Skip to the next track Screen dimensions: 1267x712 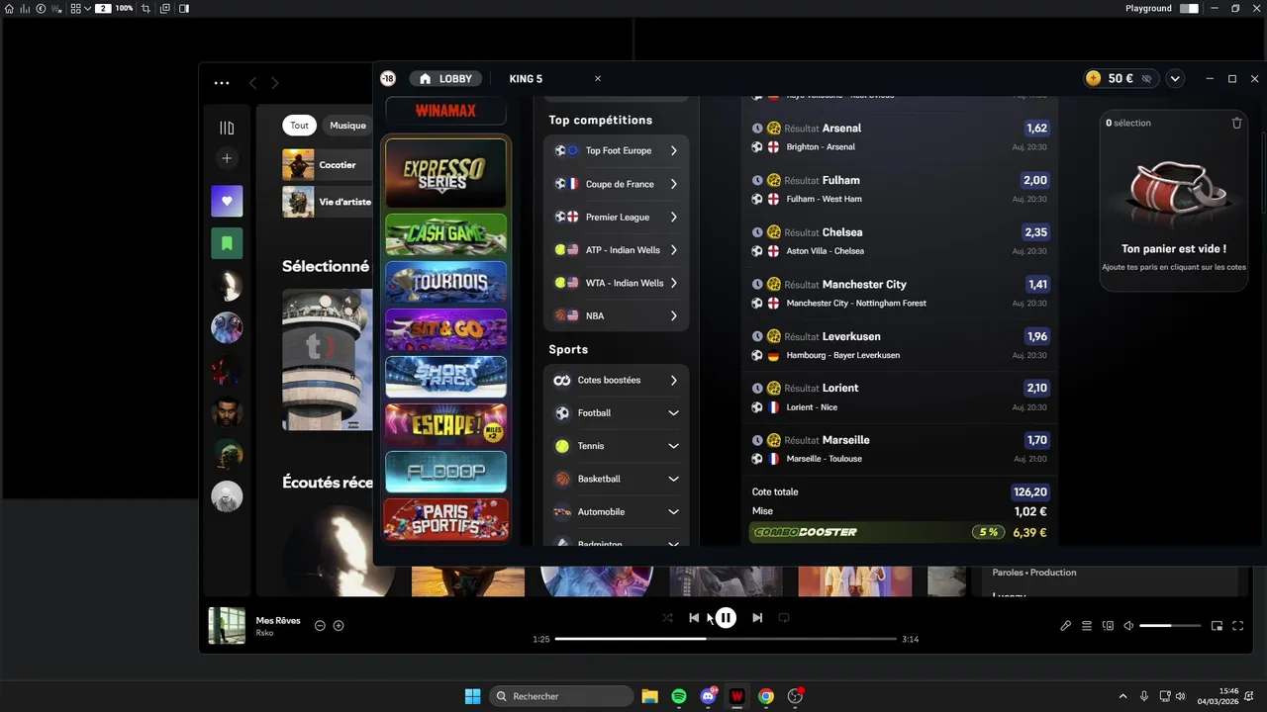757,618
